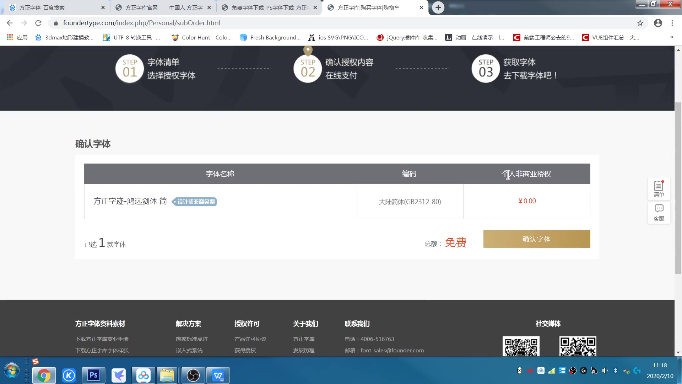Image resolution: width=682 pixels, height=384 pixels.
Task: Click the left social media QR code
Action: click(521, 346)
